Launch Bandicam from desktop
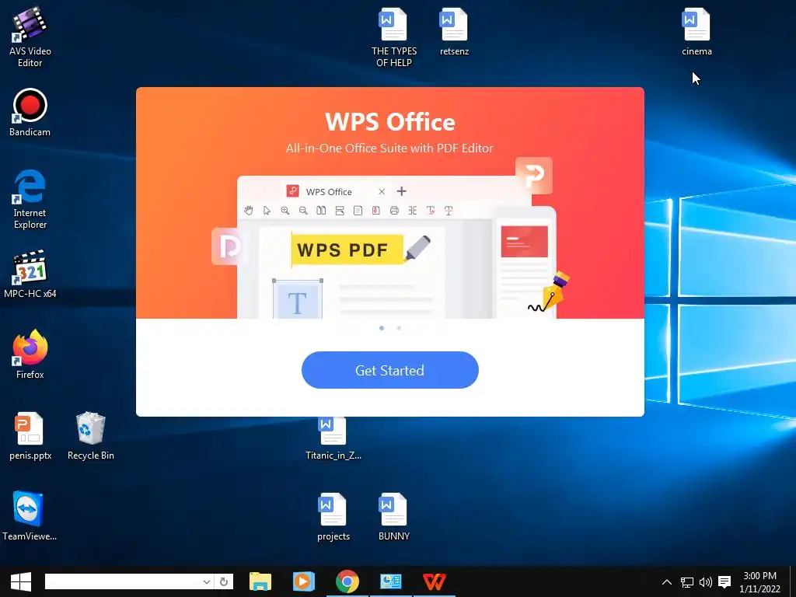The height and width of the screenshot is (597, 796). (30, 113)
